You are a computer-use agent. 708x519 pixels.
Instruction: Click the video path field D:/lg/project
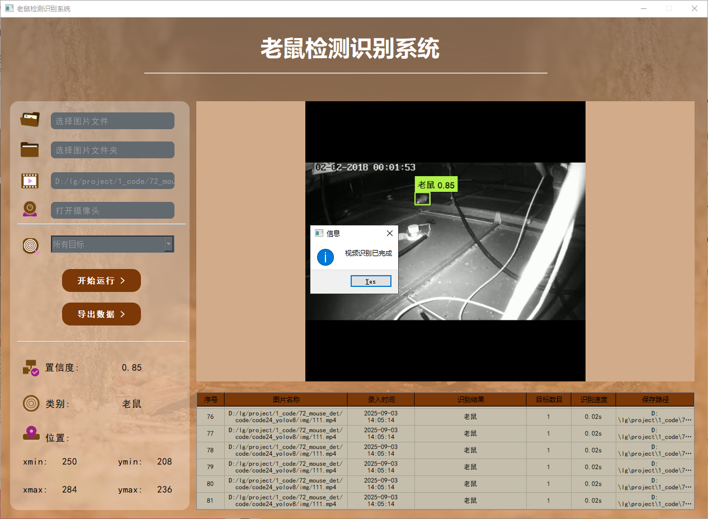click(x=112, y=181)
